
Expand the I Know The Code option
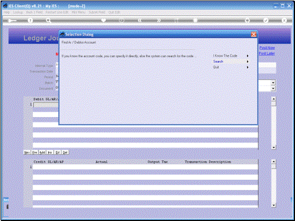[x=248, y=56]
